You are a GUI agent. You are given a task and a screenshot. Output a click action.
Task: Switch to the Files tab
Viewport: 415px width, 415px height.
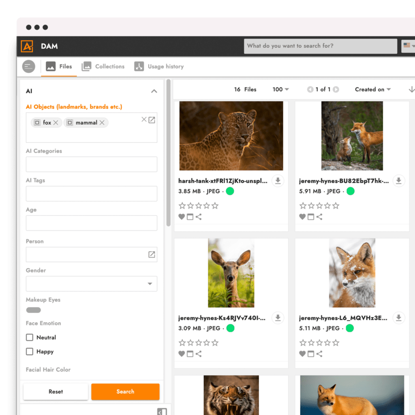click(x=59, y=66)
